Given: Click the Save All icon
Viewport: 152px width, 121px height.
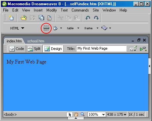Looking at the screenshot, I should 41,18.
